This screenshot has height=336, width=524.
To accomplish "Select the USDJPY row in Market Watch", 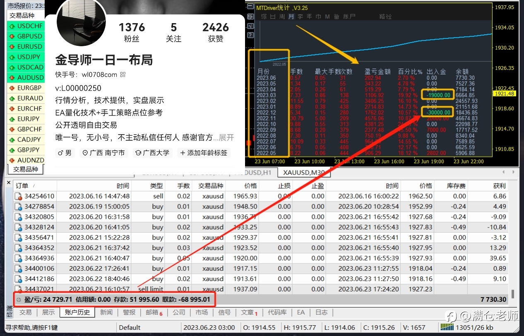I will 26,57.
